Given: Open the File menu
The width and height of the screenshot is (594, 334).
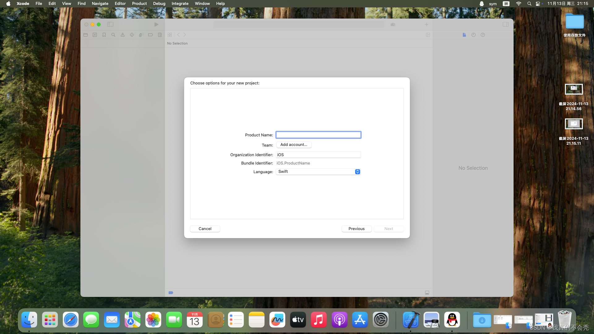Looking at the screenshot, I should click(x=39, y=4).
